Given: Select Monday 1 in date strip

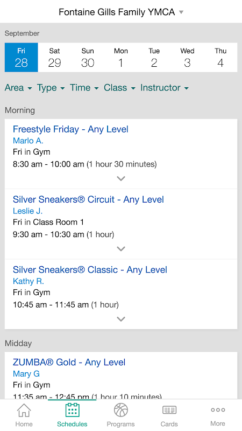Looking at the screenshot, I should click(x=120, y=58).
